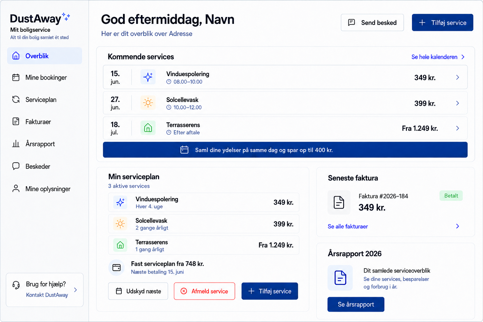This screenshot has width=483, height=322.
Task: Open the Se alle fakturaer link
Action: (x=348, y=226)
